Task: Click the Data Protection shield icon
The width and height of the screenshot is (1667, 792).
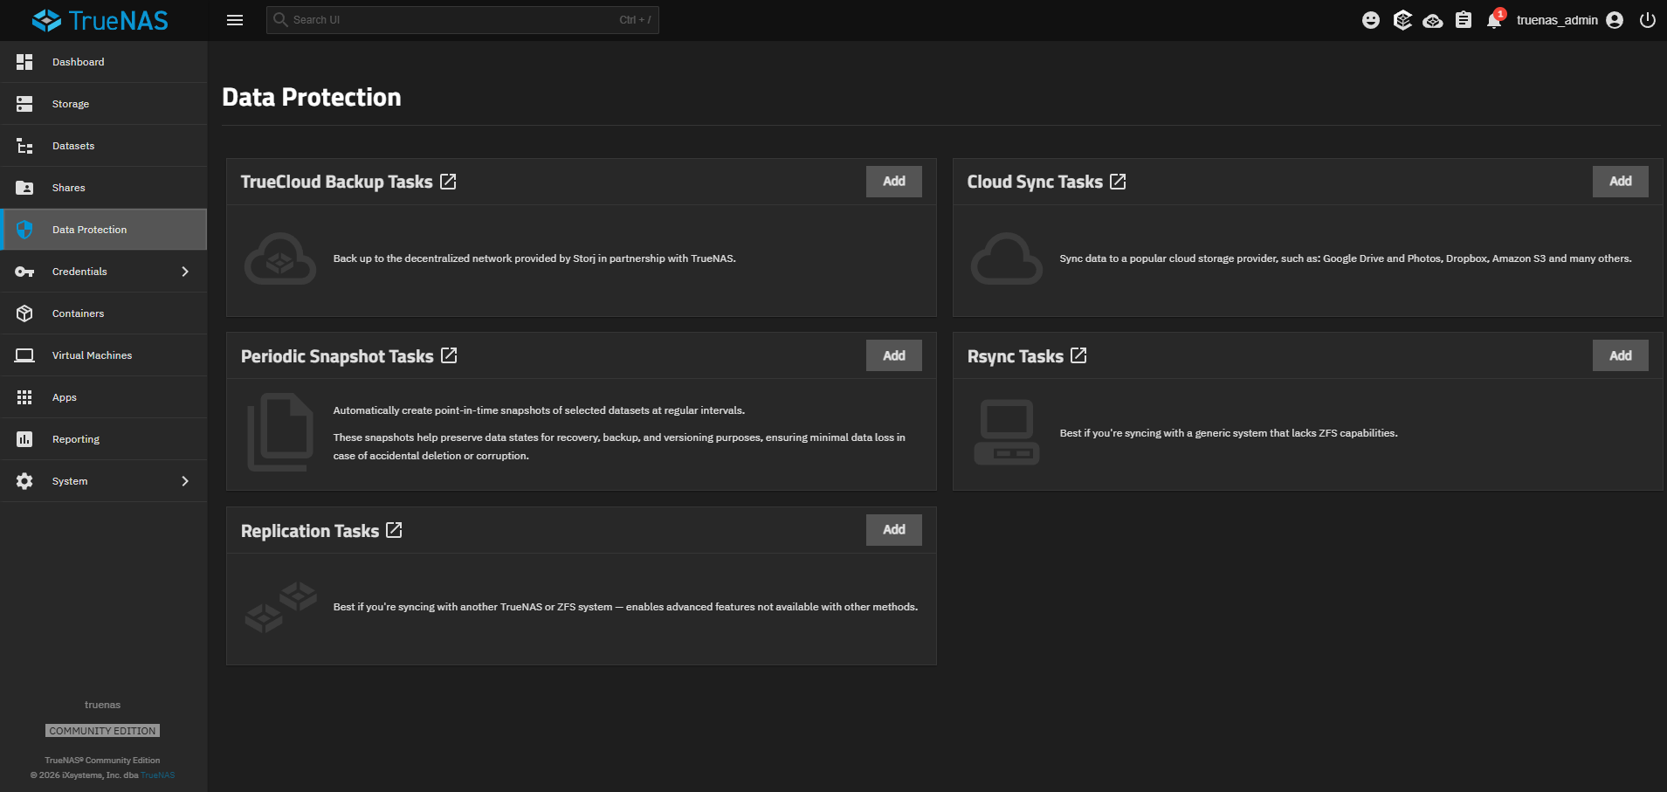Action: click(24, 230)
